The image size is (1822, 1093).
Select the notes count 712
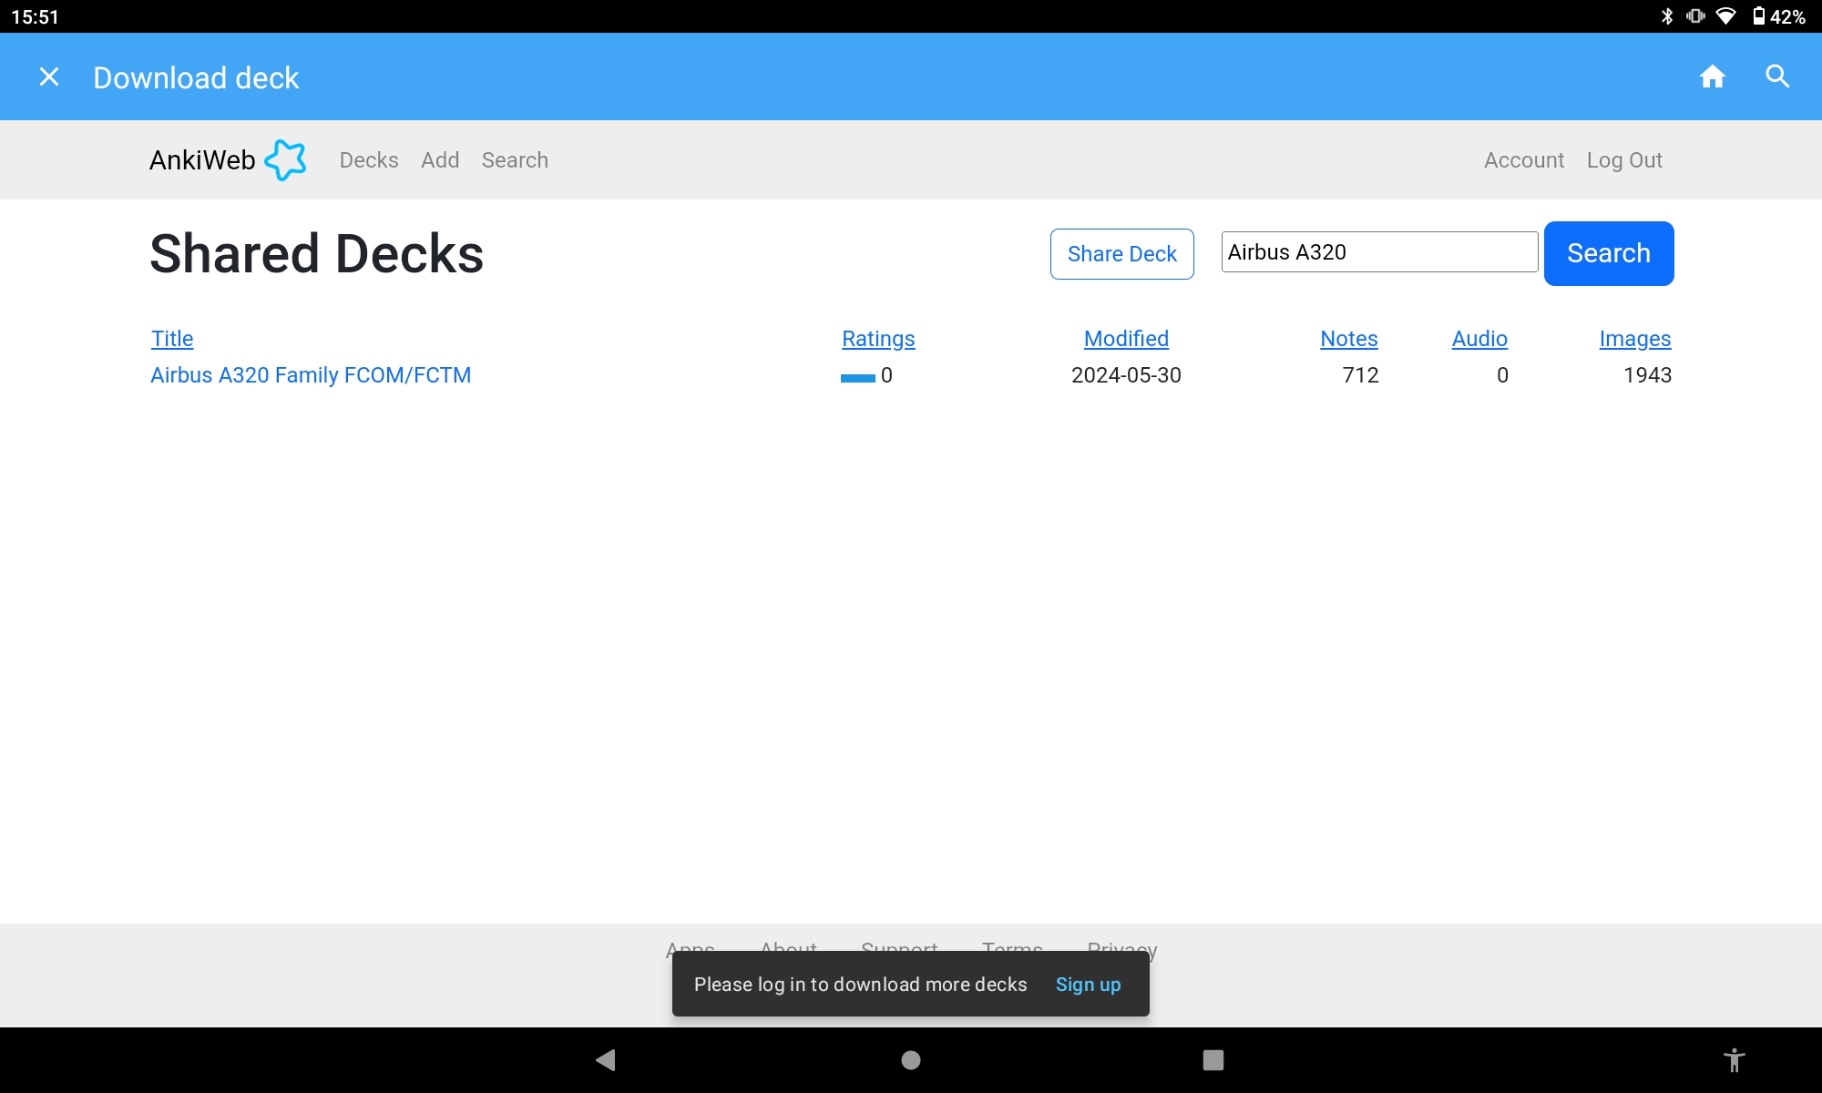tap(1360, 375)
